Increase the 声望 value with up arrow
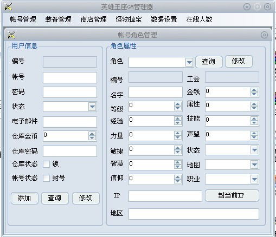The image size is (276, 237). click(254, 133)
